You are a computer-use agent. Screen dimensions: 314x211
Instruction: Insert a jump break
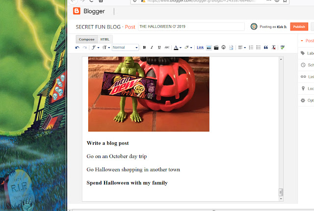tap(231, 48)
